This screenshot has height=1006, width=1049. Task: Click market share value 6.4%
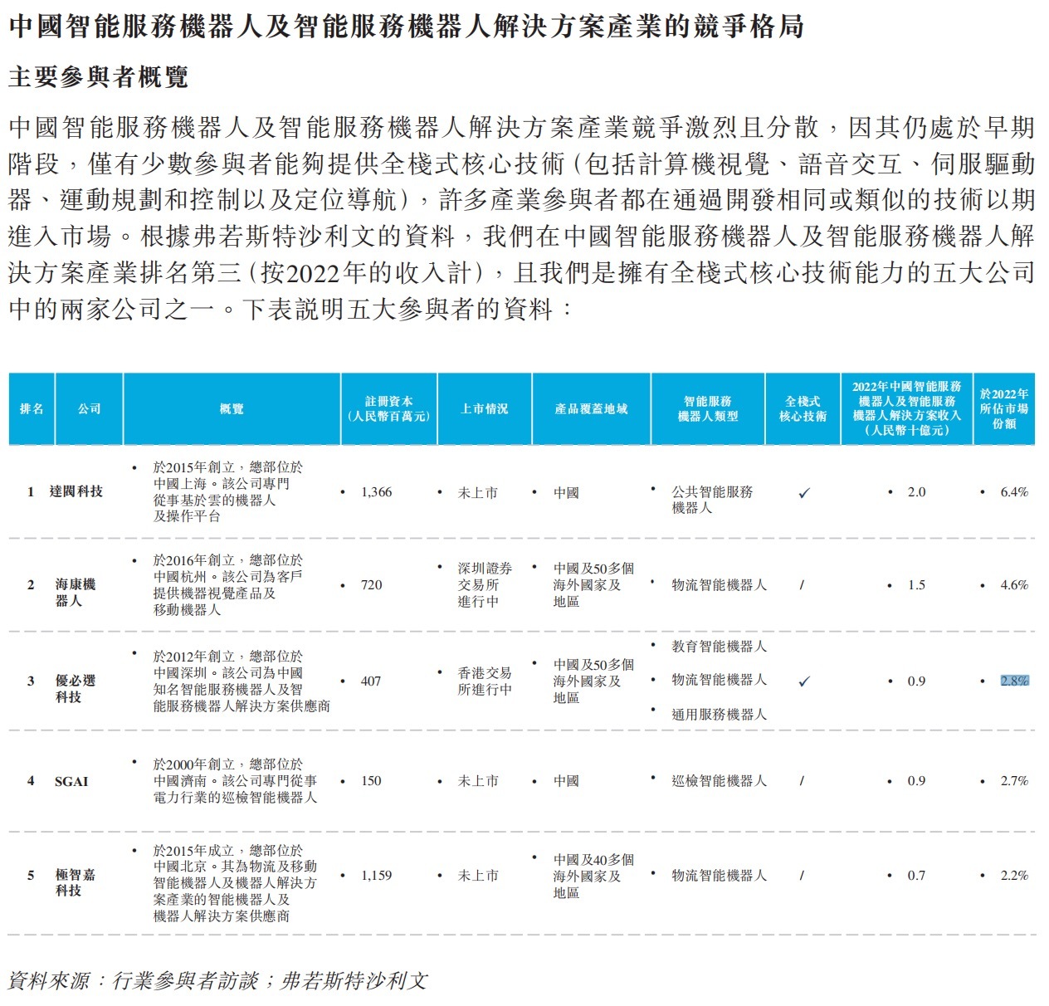pyautogui.click(x=1014, y=492)
